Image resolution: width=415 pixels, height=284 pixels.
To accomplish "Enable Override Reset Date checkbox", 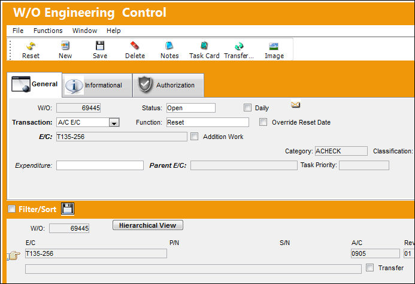I will coord(263,122).
